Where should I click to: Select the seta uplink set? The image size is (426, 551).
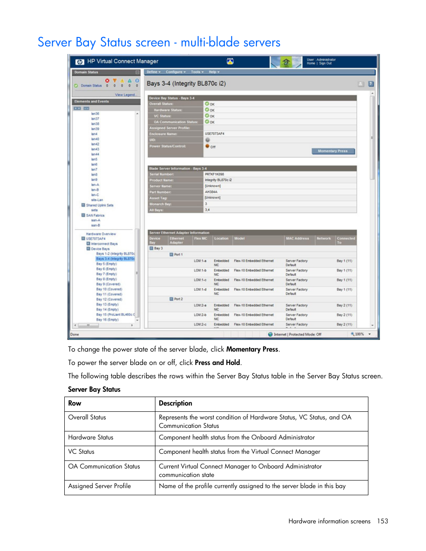pyautogui.click(x=94, y=210)
